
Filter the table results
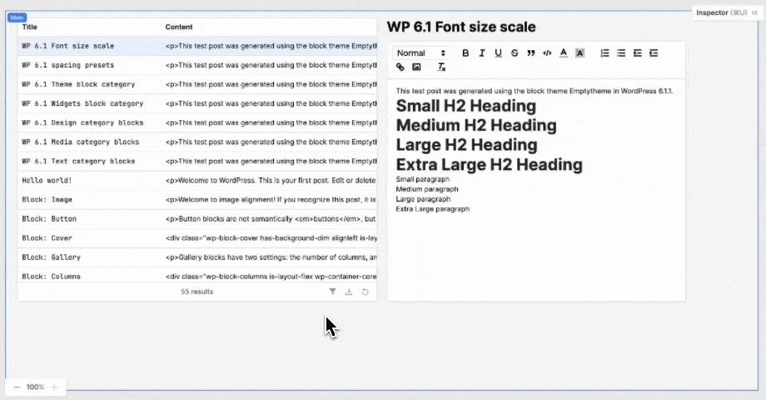pyautogui.click(x=332, y=292)
